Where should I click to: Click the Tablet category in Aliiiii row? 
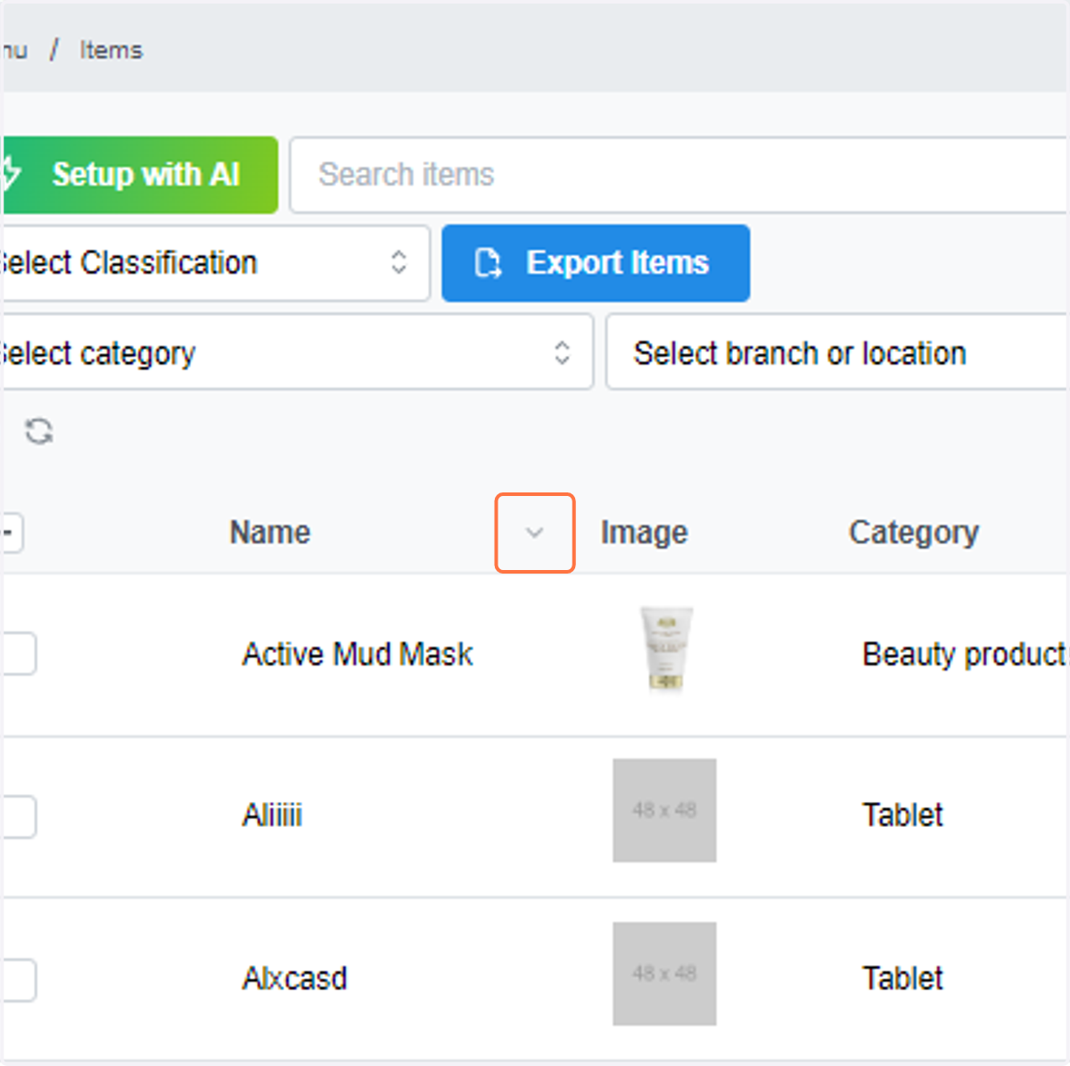point(902,815)
